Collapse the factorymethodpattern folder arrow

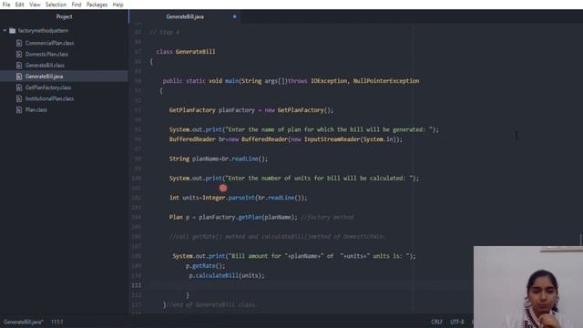[5, 31]
